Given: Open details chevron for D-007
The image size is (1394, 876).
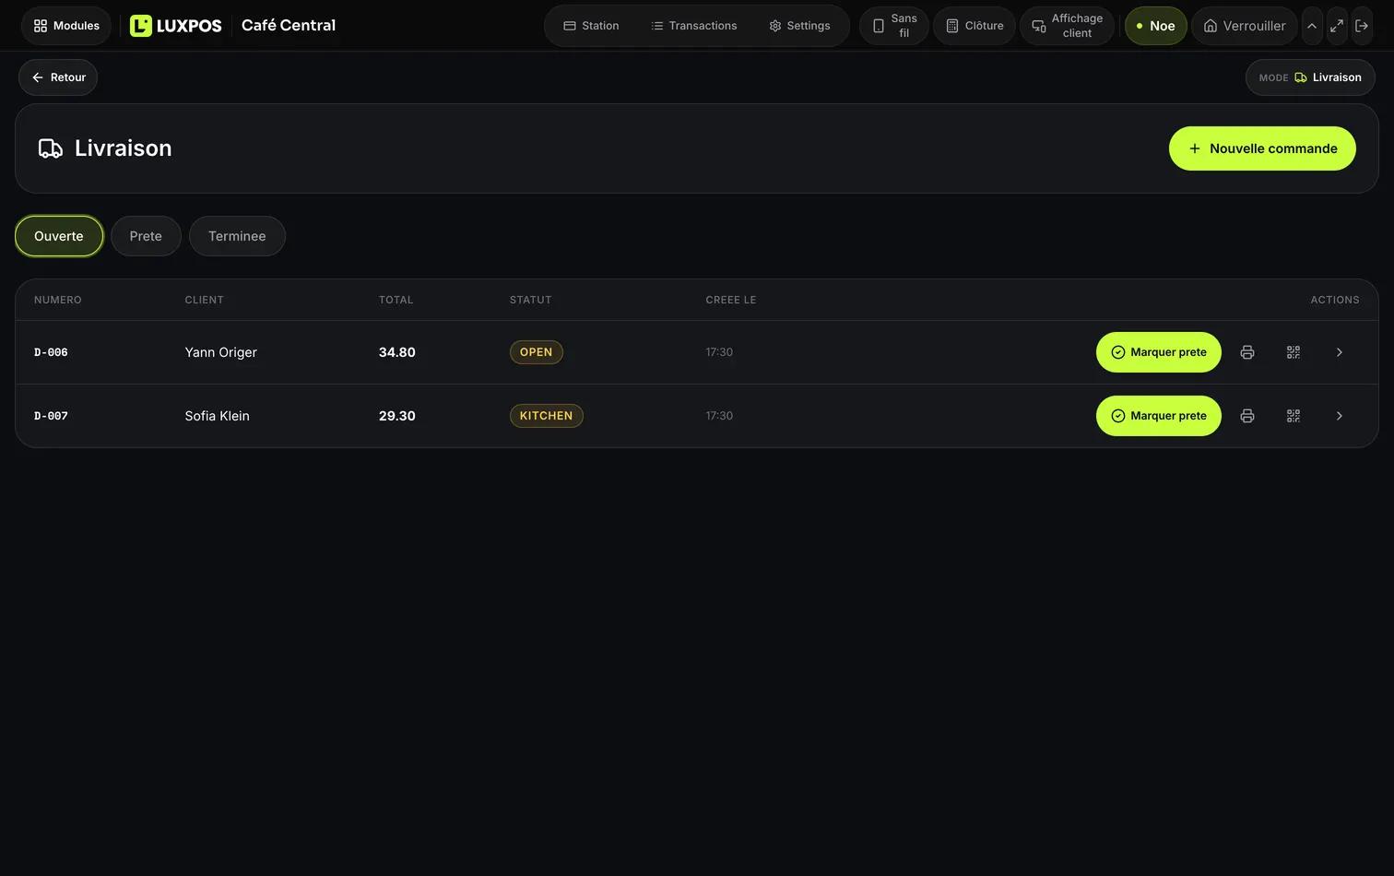Looking at the screenshot, I should 1340,416.
